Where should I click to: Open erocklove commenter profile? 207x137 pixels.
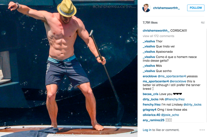pyautogui.click(x=150, y=76)
